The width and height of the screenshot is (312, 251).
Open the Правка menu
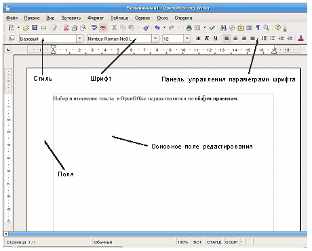coord(32,18)
